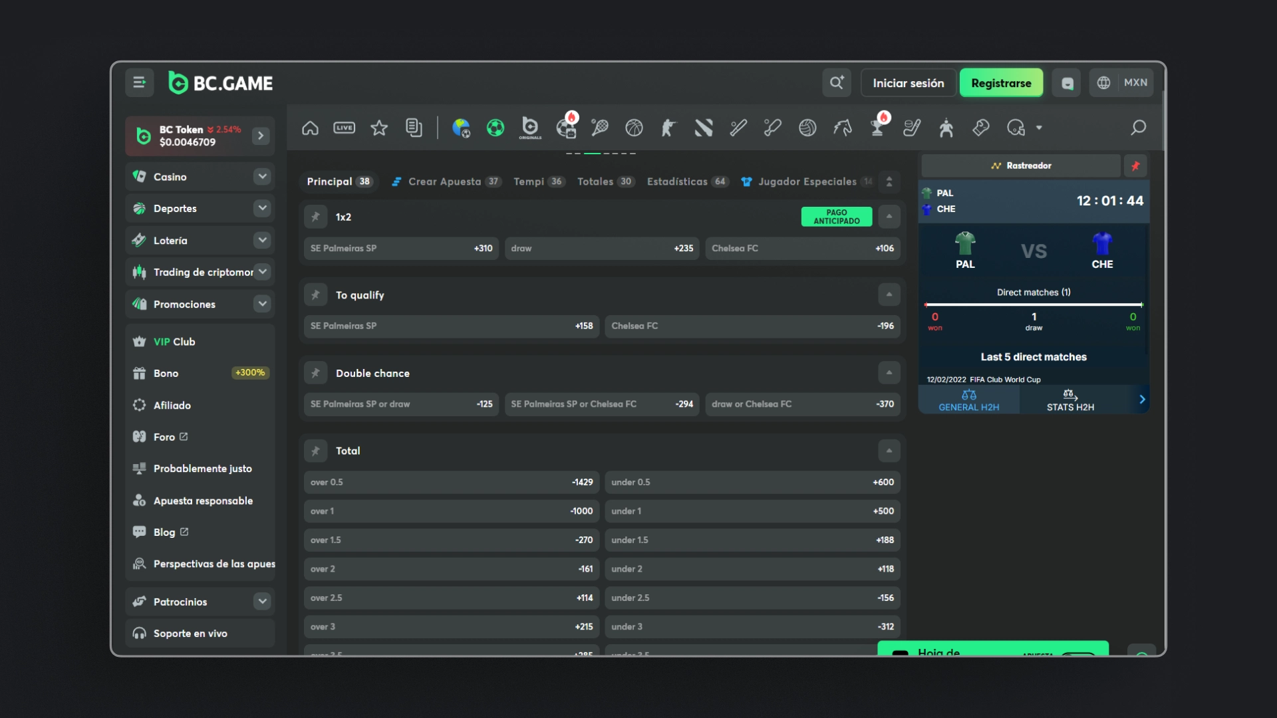Pin the To qualify market
Screen dimensions: 1277x718
pos(316,295)
